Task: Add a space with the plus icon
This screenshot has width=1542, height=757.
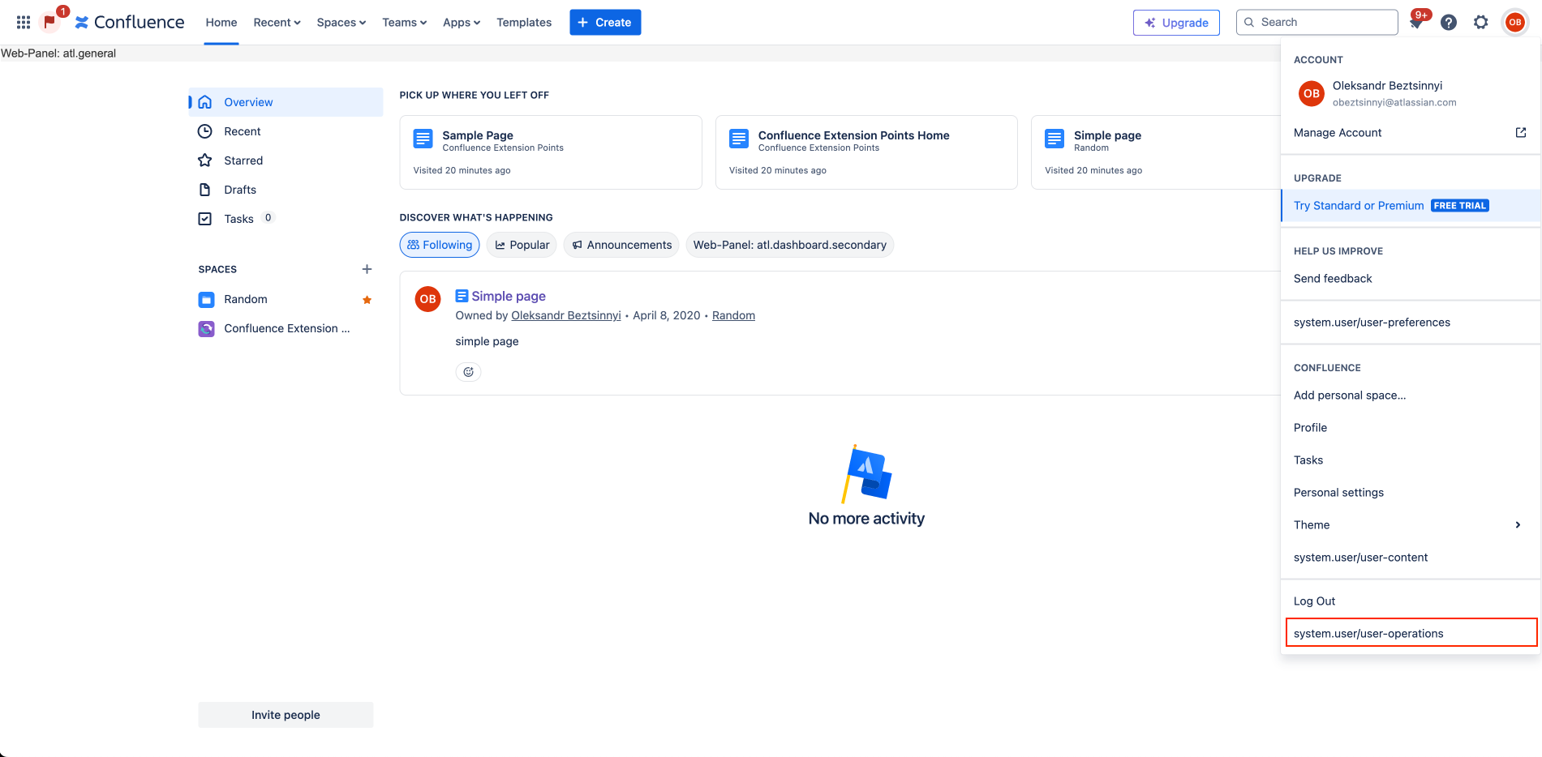Action: (x=367, y=269)
